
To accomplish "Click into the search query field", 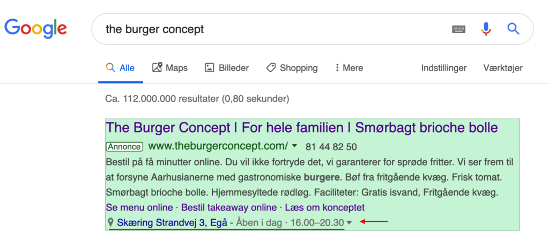I will (x=273, y=29).
